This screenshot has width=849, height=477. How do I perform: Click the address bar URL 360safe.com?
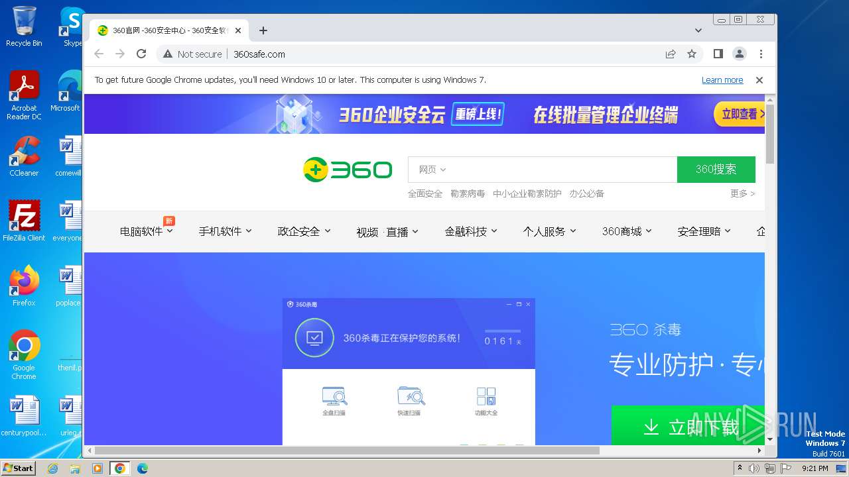(259, 54)
